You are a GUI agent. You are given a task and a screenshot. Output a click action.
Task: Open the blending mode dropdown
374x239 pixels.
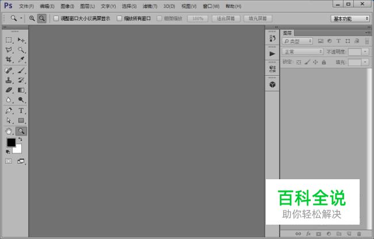(303, 52)
